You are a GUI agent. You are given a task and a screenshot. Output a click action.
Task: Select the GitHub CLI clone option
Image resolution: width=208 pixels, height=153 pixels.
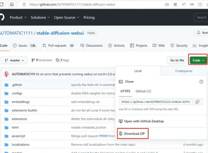(x=143, y=91)
